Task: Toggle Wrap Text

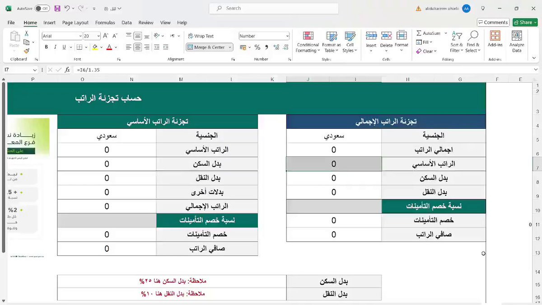Action: (x=201, y=36)
